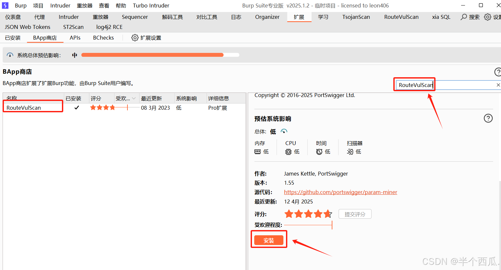This screenshot has width=501, height=270.
Task: Click the extension settings gear icon
Action: pyautogui.click(x=135, y=38)
